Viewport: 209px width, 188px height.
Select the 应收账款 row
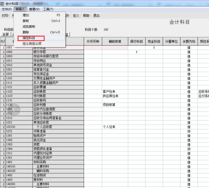click(x=58, y=91)
